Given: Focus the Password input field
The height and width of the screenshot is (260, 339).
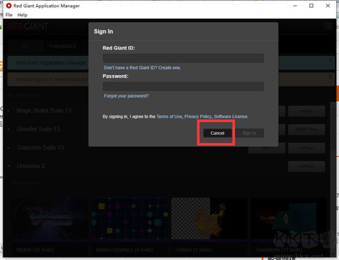Looking at the screenshot, I should (x=183, y=86).
